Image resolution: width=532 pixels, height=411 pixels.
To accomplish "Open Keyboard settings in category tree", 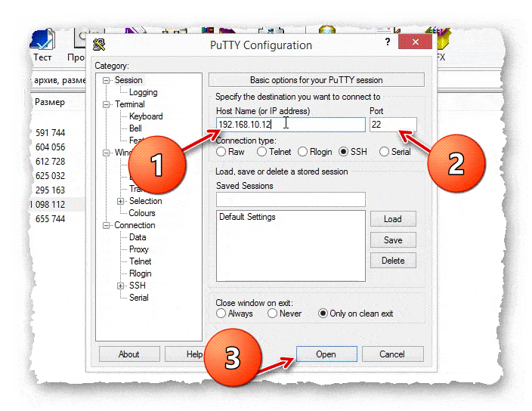I will [x=146, y=116].
